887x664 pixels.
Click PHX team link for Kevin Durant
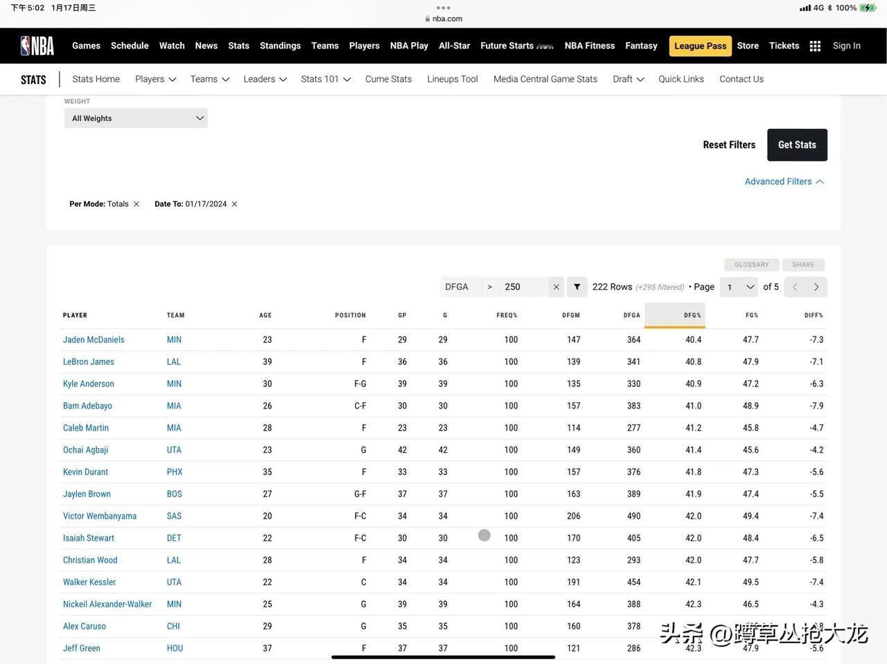coord(175,472)
